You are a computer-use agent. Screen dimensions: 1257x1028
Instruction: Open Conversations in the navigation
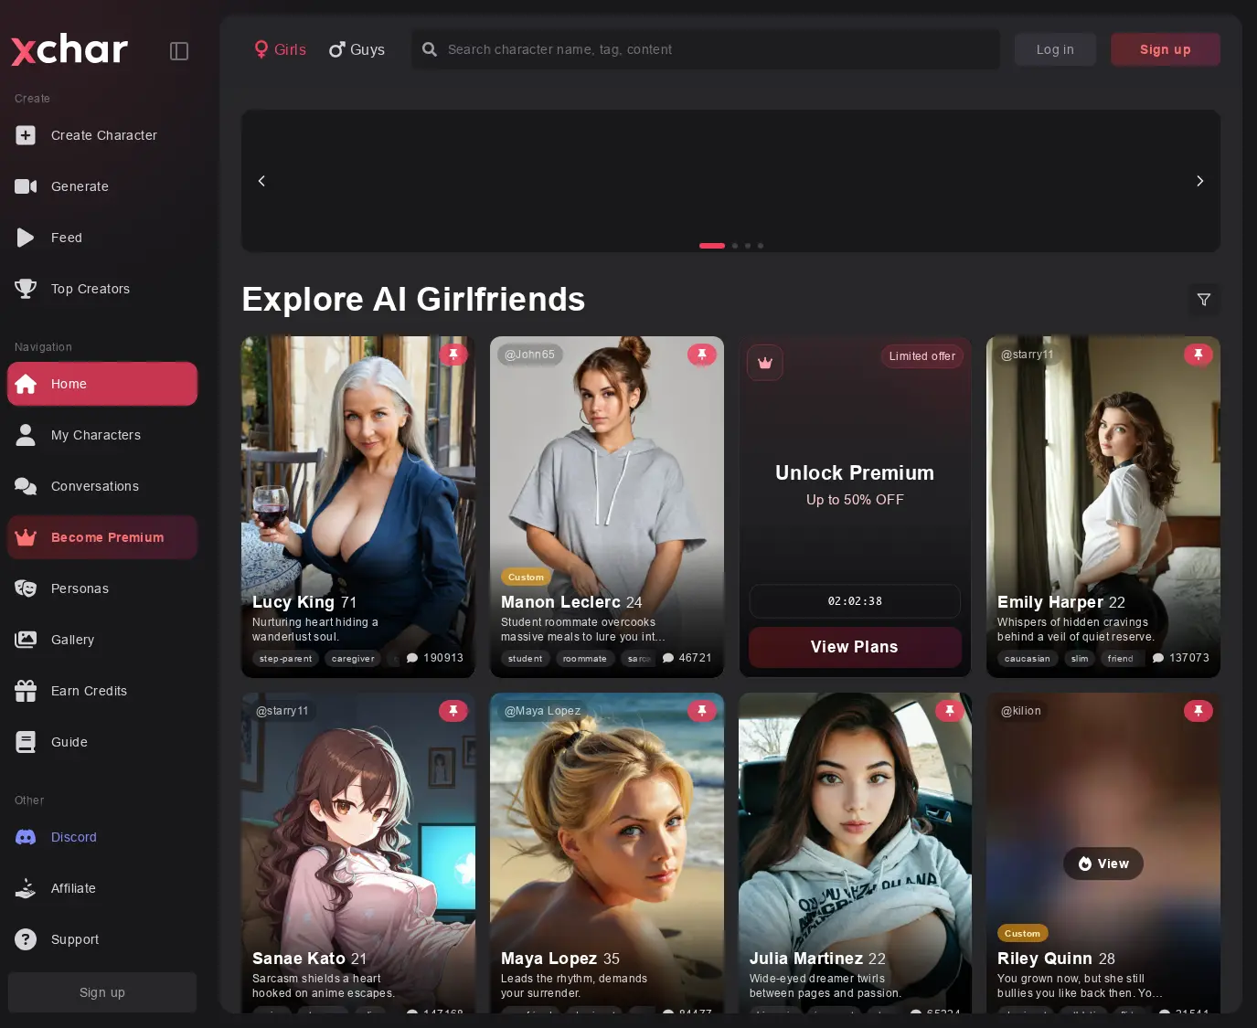click(94, 486)
